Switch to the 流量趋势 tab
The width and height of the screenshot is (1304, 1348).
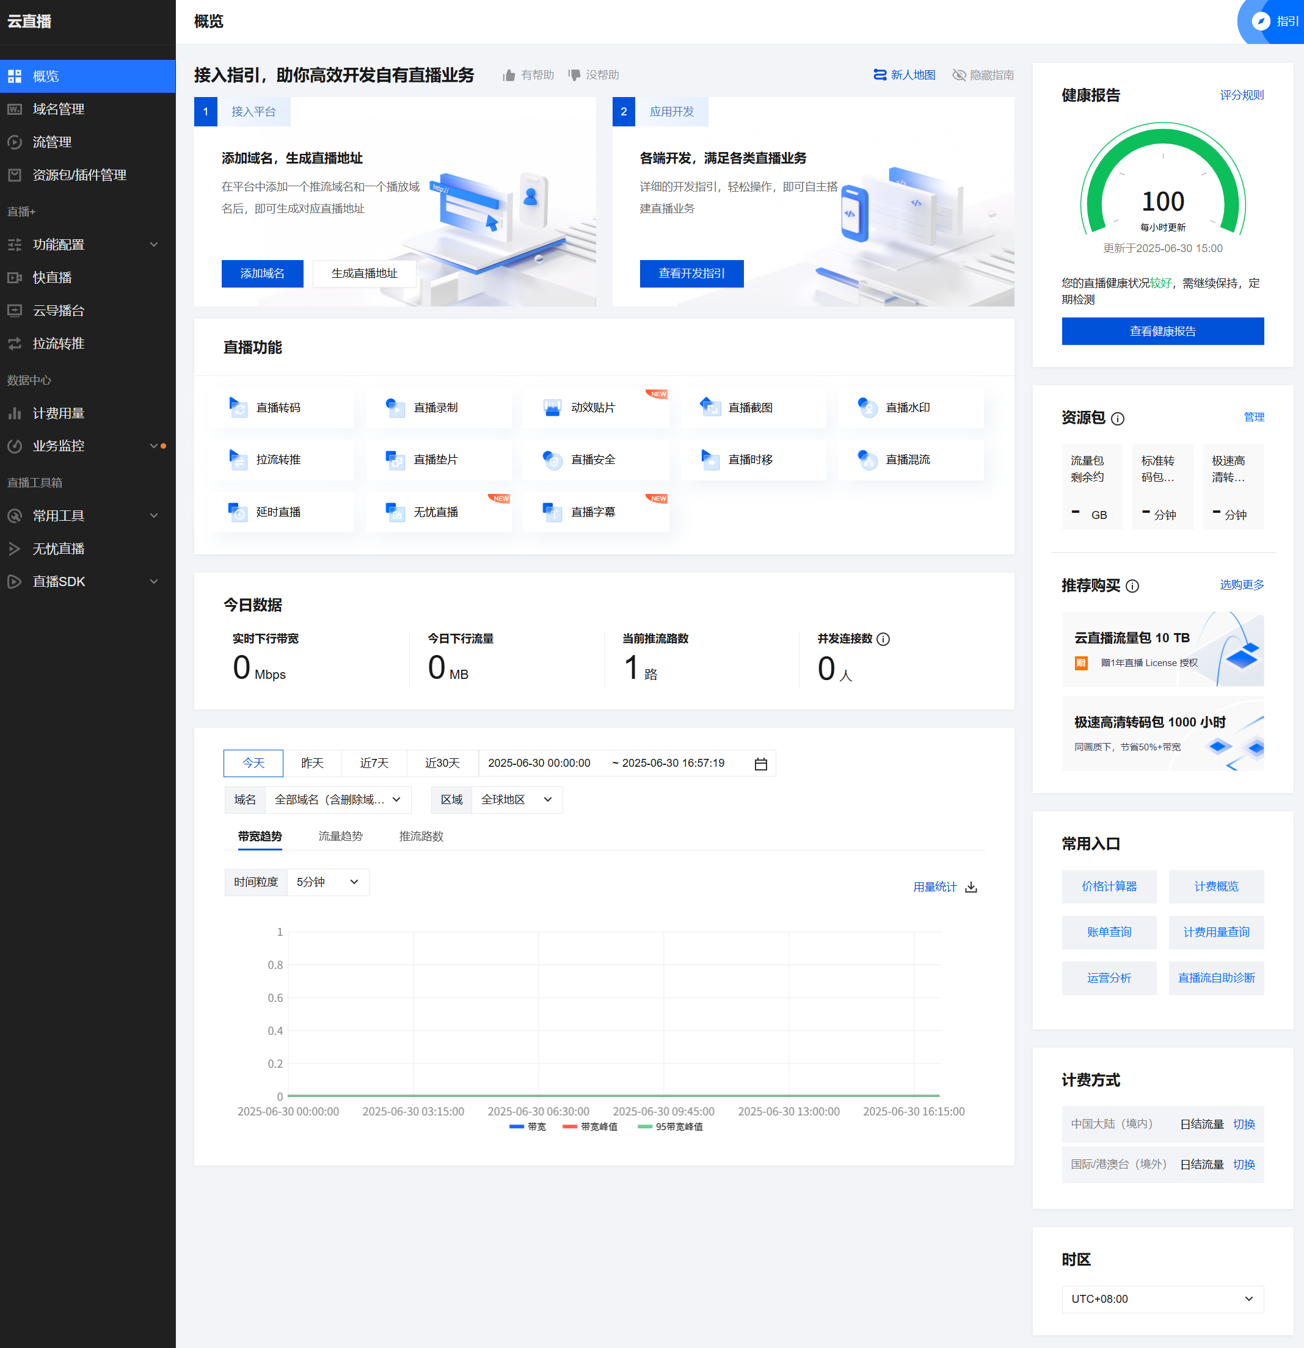click(340, 836)
